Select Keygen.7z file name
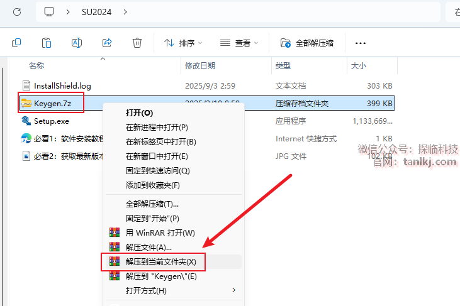The width and height of the screenshot is (460, 306). pyautogui.click(x=52, y=104)
